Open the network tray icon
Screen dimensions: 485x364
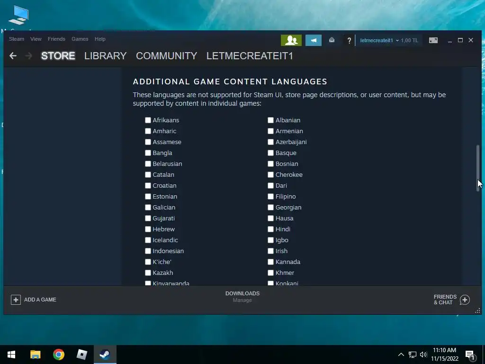(x=413, y=355)
